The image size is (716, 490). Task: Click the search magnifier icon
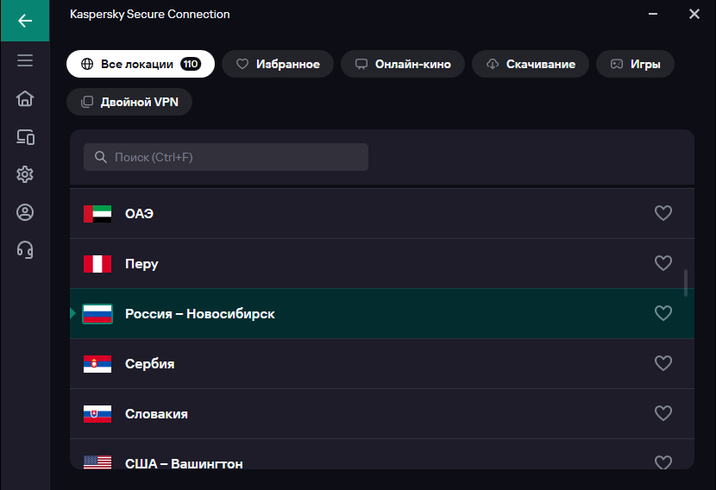click(100, 157)
